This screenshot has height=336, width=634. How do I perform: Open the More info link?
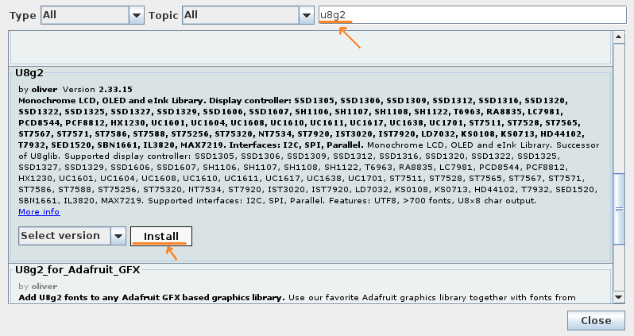(39, 212)
